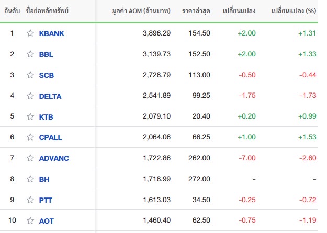Image resolution: width=327 pixels, height=233 pixels.
Task: Favorite PTT using its star icon
Action: tap(30, 200)
